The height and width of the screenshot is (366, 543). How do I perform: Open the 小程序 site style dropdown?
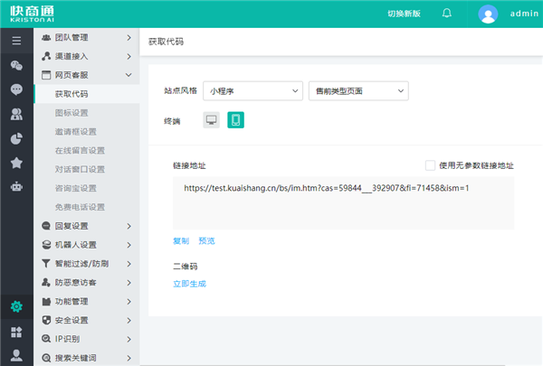(252, 90)
